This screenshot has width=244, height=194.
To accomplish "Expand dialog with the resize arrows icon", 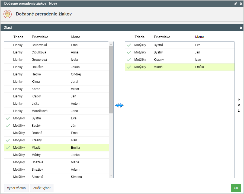I will (x=236, y=4).
